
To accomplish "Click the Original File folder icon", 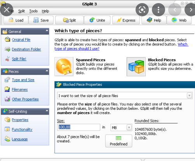I will point(7,39).
